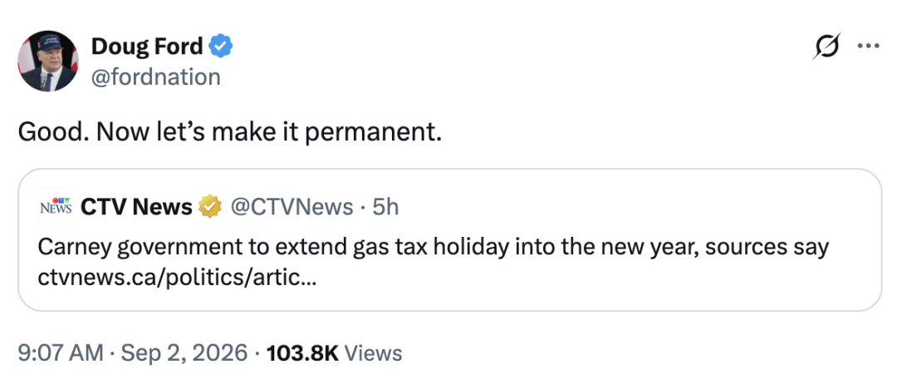
Task: Click the 9:07 AM post time
Action: pos(61,352)
